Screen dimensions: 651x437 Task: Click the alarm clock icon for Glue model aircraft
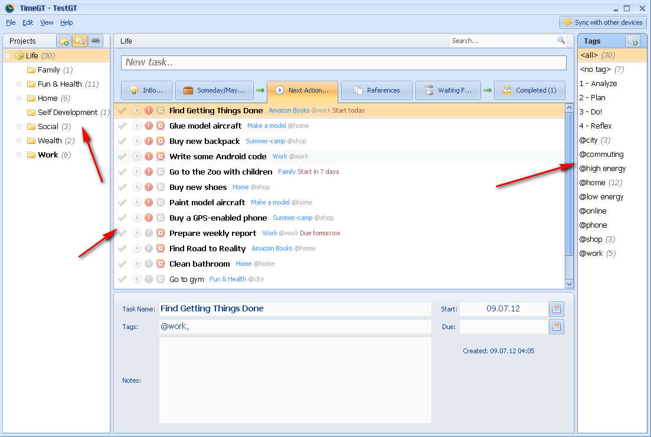click(x=161, y=126)
